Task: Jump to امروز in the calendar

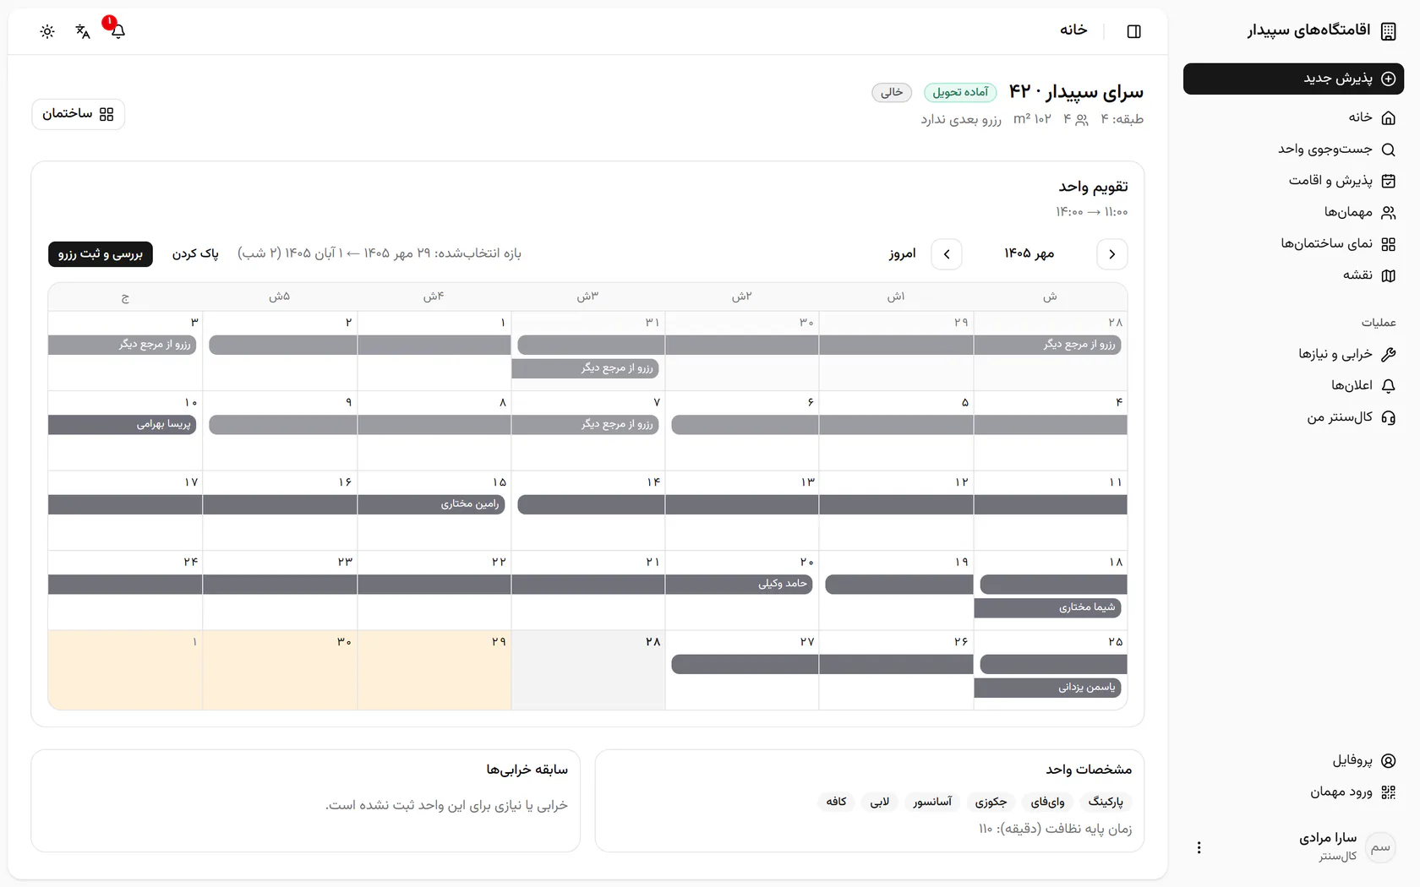Action: 902,254
